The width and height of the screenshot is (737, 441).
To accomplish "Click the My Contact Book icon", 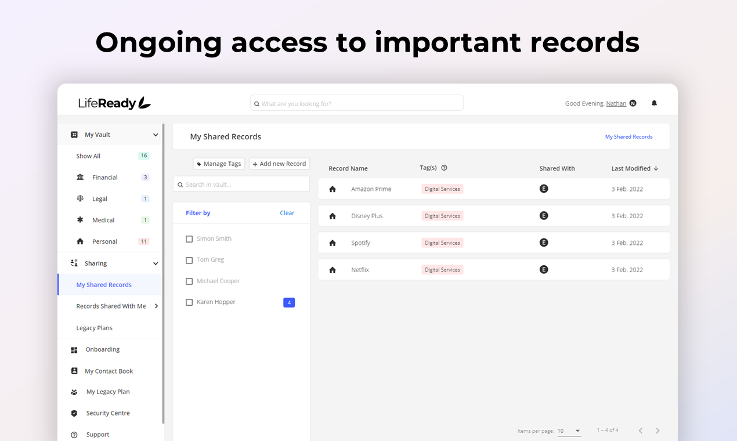I will click(x=74, y=371).
